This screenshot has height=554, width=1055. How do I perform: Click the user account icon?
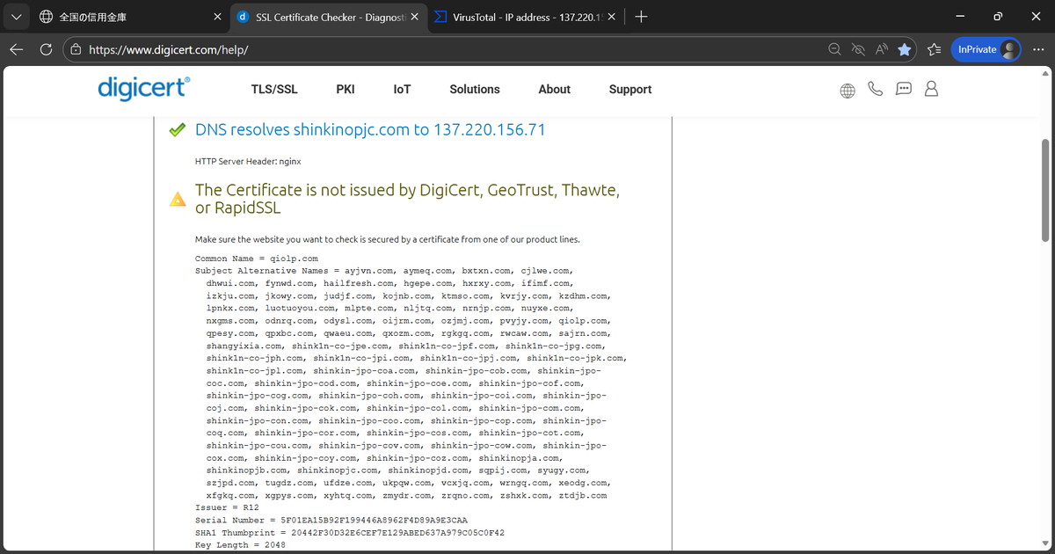point(932,89)
